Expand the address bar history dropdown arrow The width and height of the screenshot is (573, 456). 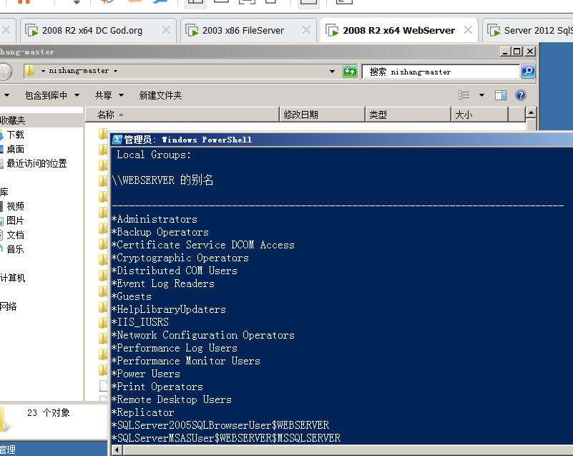(x=332, y=71)
